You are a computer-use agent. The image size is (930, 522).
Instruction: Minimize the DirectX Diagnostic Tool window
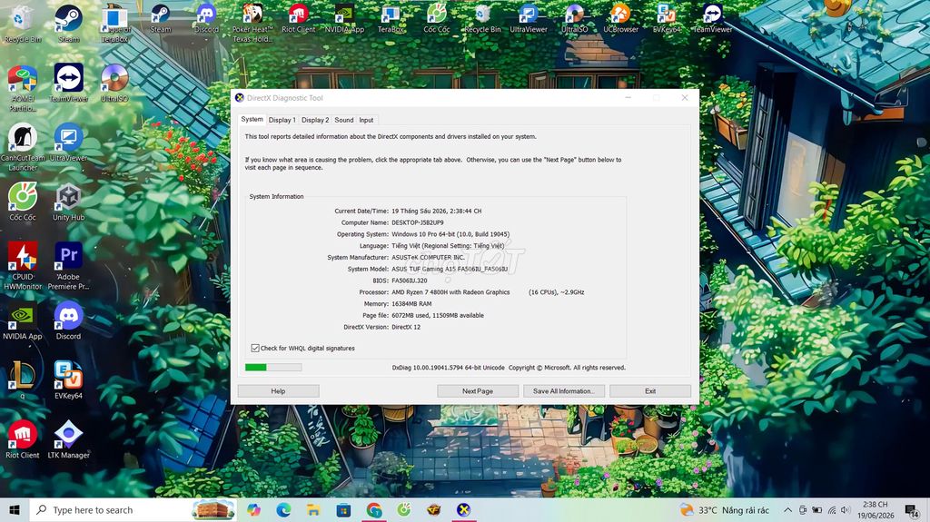tap(628, 98)
